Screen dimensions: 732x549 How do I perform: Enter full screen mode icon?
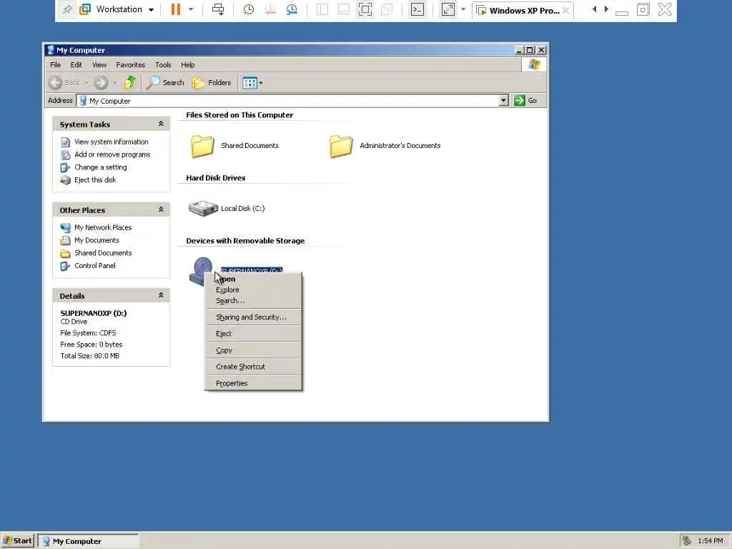point(365,9)
